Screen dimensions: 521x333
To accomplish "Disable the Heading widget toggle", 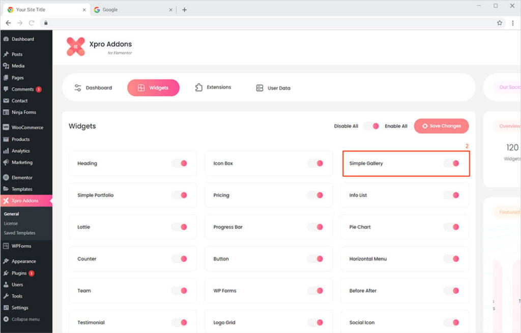I will [179, 163].
